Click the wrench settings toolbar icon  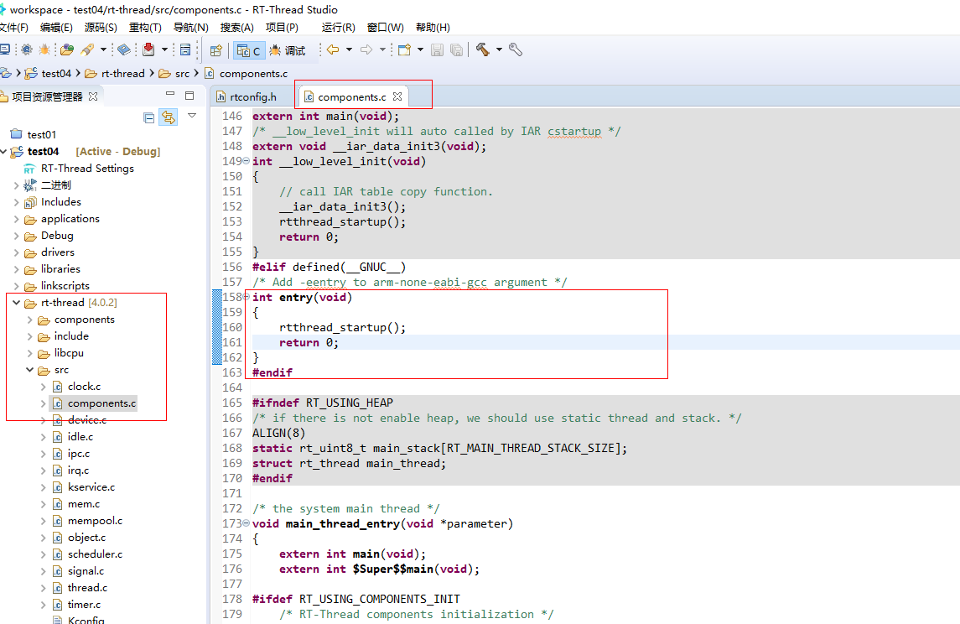(x=516, y=49)
